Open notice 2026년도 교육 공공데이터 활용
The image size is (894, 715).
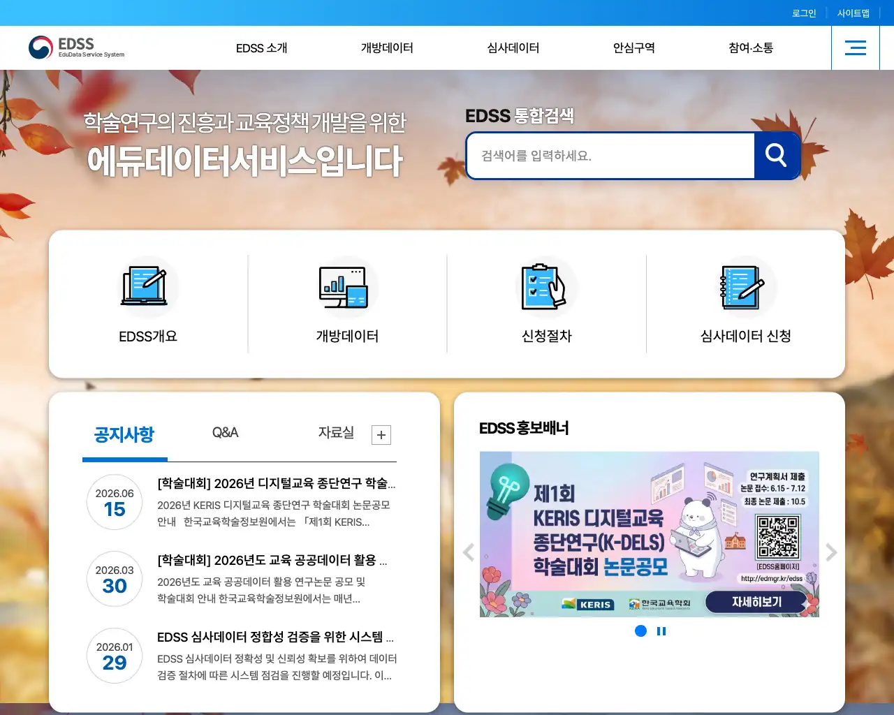tap(272, 560)
